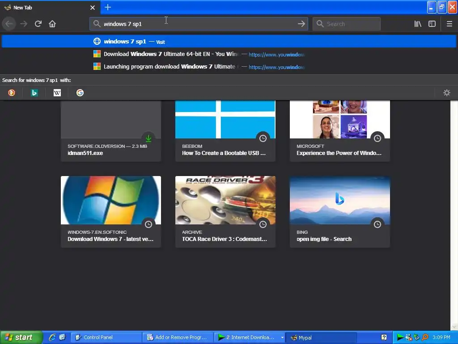This screenshot has width=458, height=344.
Task: Open a new tab with plus button
Action: click(x=108, y=7)
